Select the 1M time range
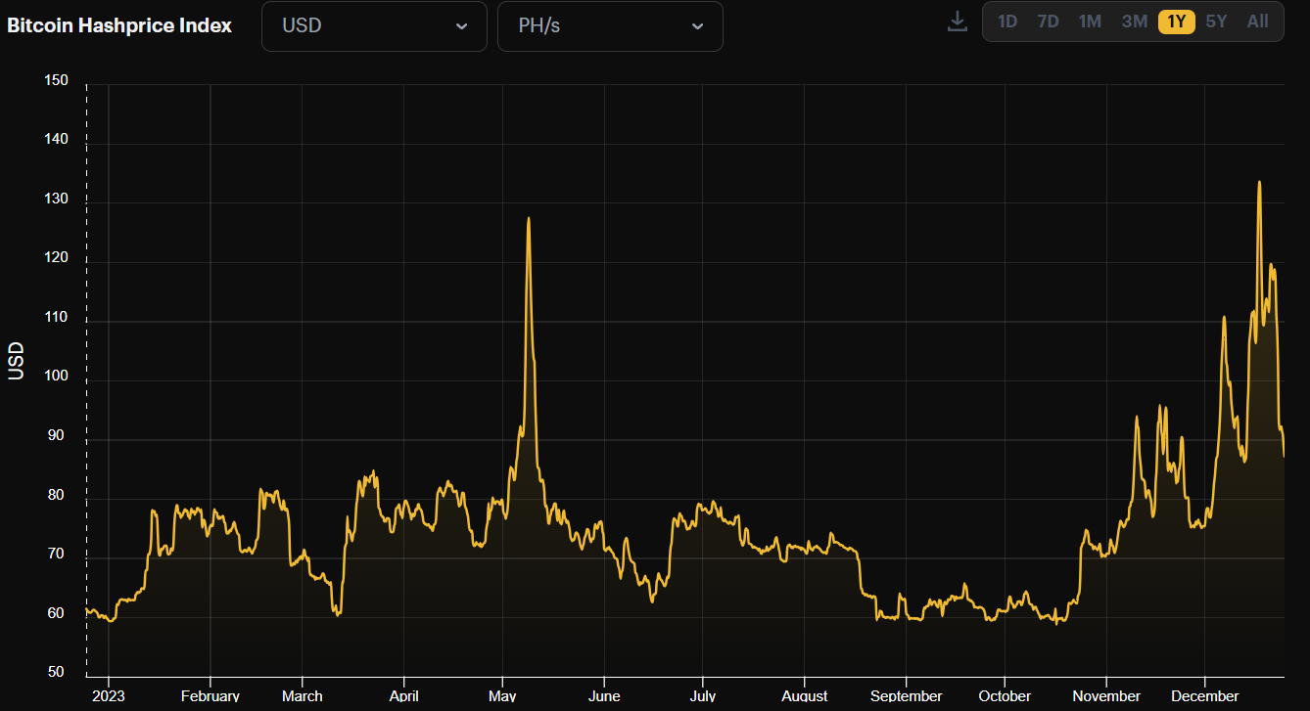The height and width of the screenshot is (711, 1310). point(1090,22)
